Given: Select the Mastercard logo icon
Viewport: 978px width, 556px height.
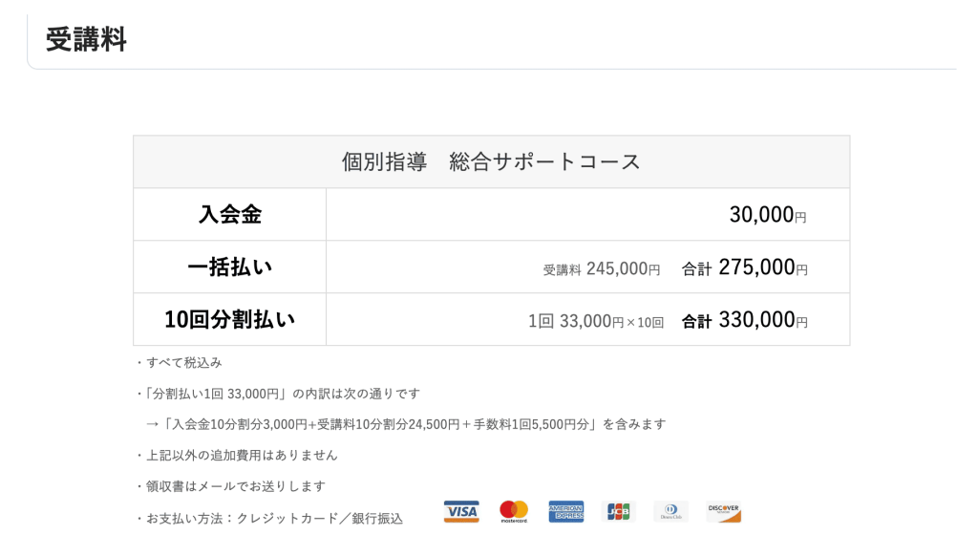Looking at the screenshot, I should pyautogui.click(x=514, y=511).
